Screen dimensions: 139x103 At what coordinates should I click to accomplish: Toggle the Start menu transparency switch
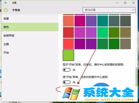[67, 82]
